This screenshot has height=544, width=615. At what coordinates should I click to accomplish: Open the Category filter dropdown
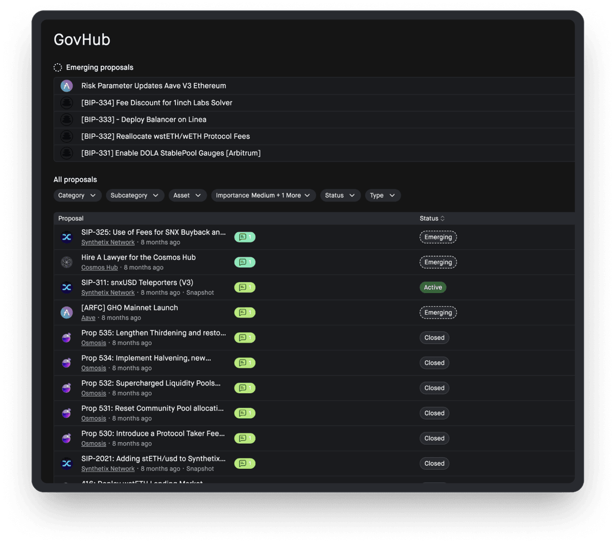click(x=77, y=195)
